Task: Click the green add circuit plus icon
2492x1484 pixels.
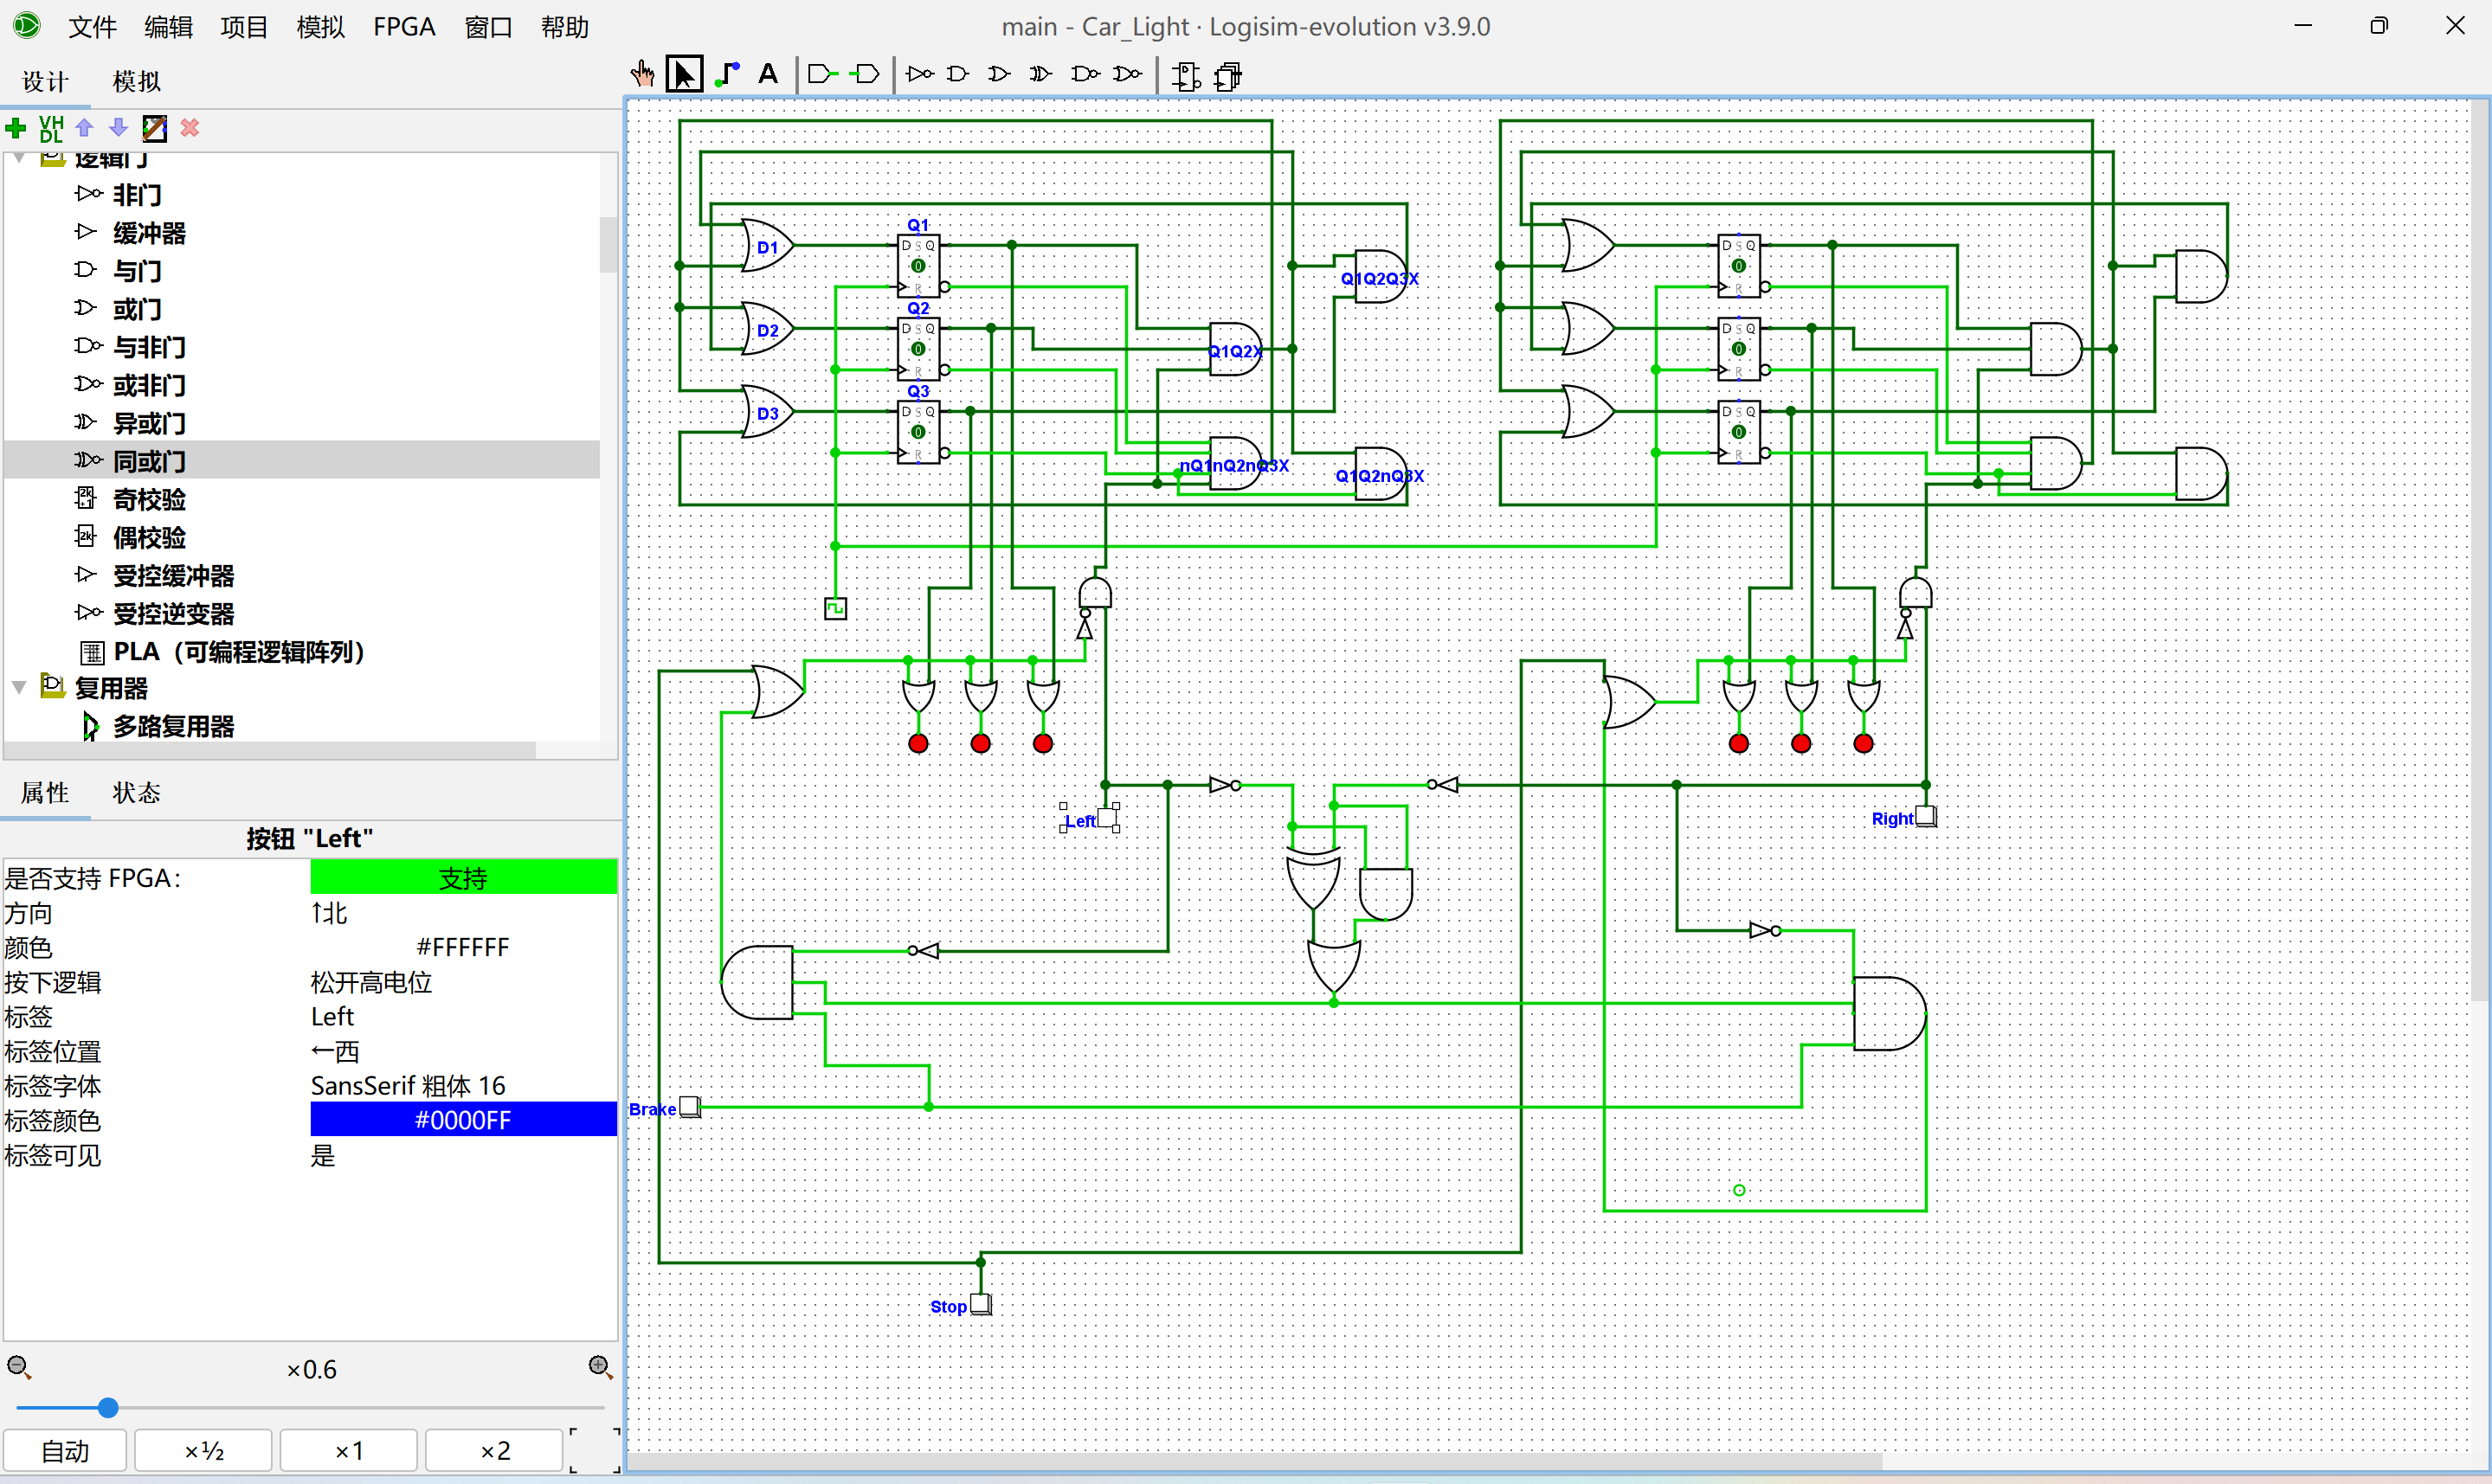Action: [16, 128]
